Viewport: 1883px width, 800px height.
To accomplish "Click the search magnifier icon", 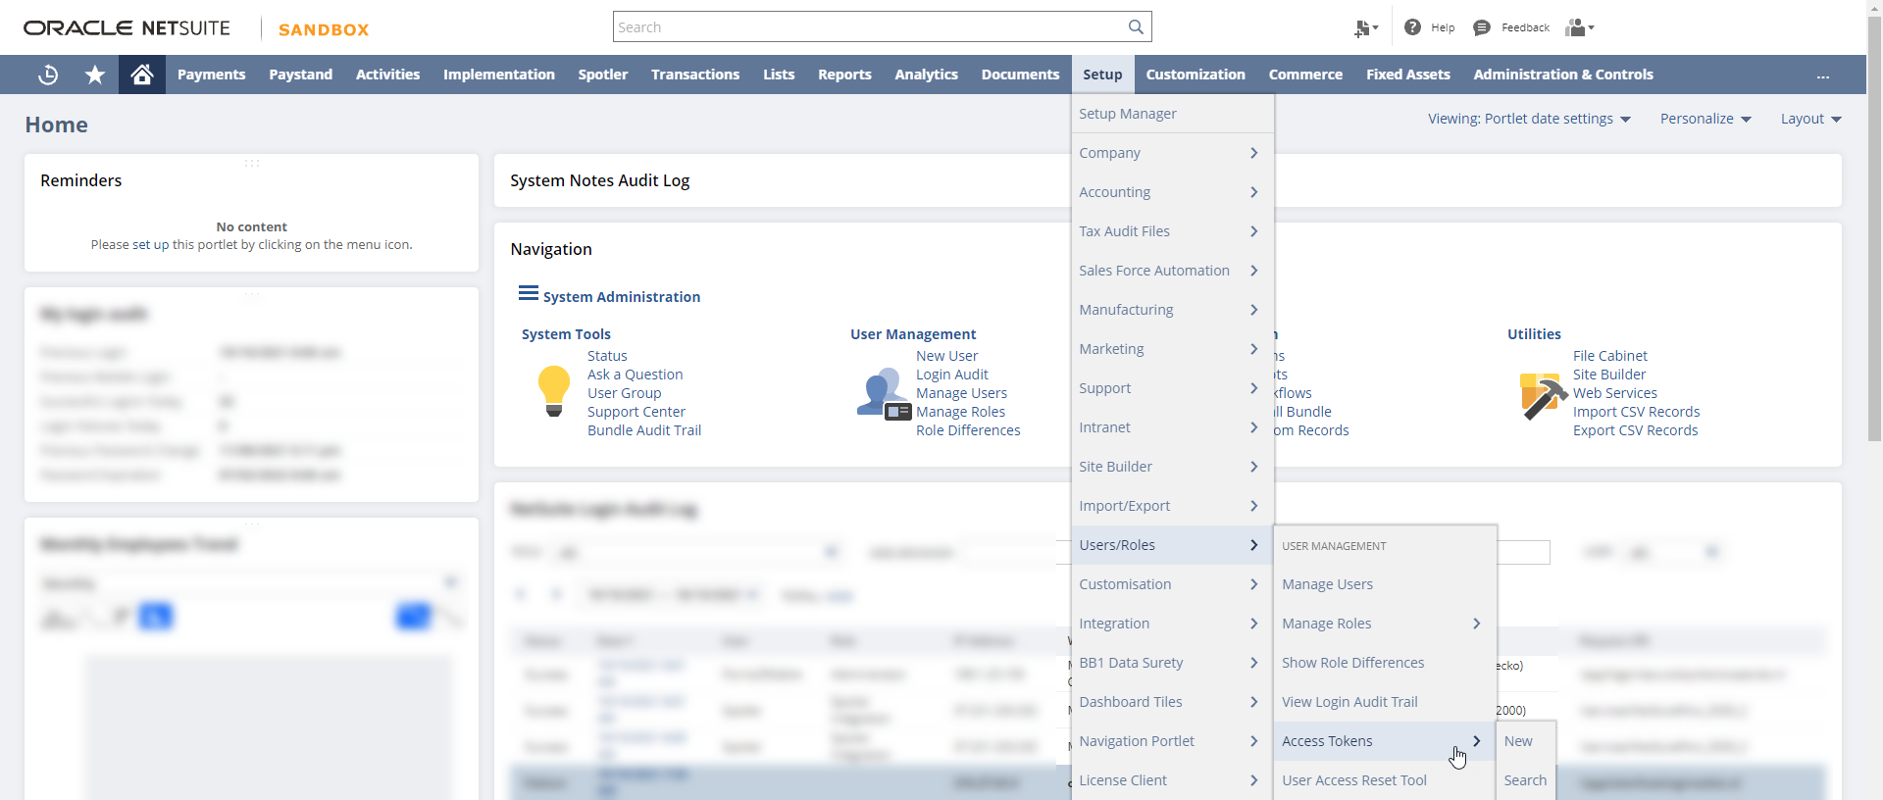I will (1136, 27).
